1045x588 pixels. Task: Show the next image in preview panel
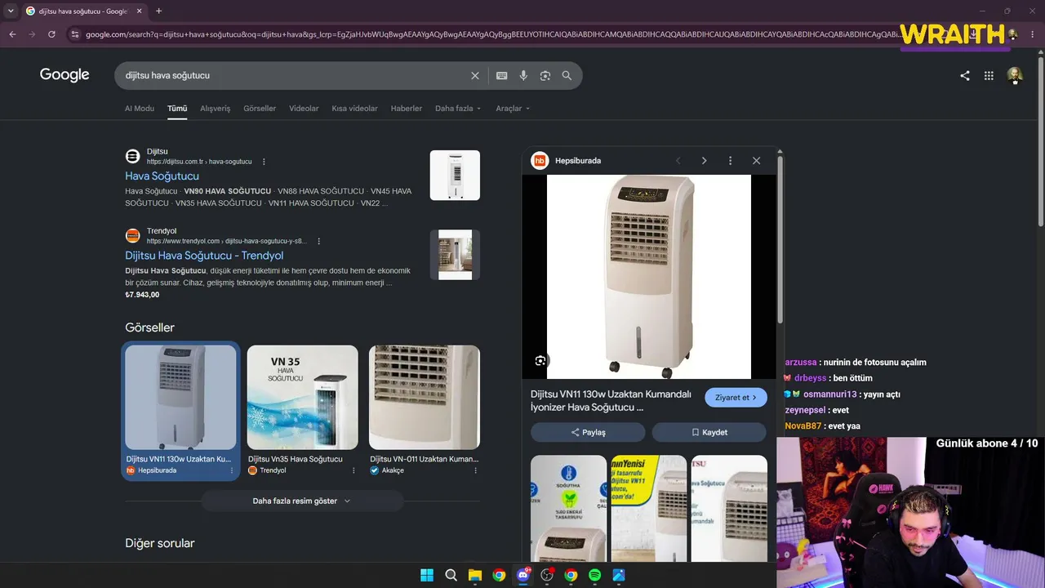click(x=704, y=161)
